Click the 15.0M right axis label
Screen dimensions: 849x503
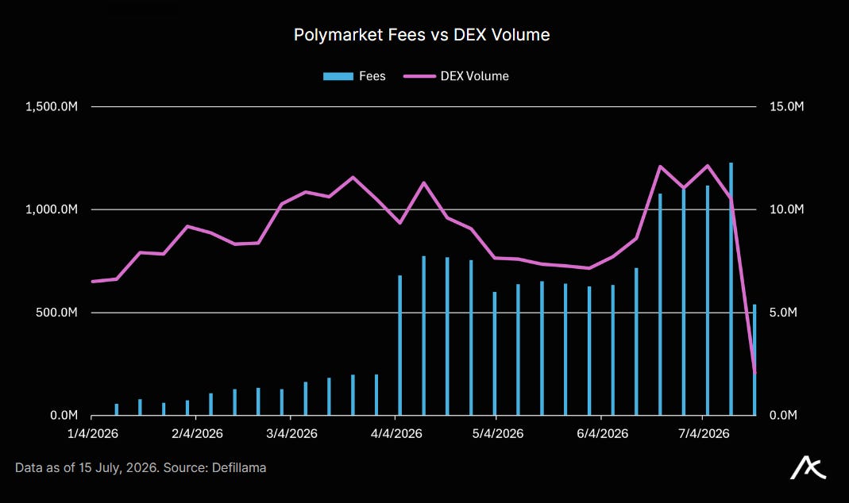787,106
